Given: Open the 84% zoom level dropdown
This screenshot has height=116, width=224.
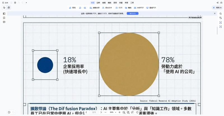Looking at the screenshot, I should 113,112.
